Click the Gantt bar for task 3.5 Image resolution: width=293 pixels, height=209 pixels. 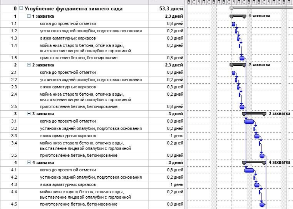[262, 156]
